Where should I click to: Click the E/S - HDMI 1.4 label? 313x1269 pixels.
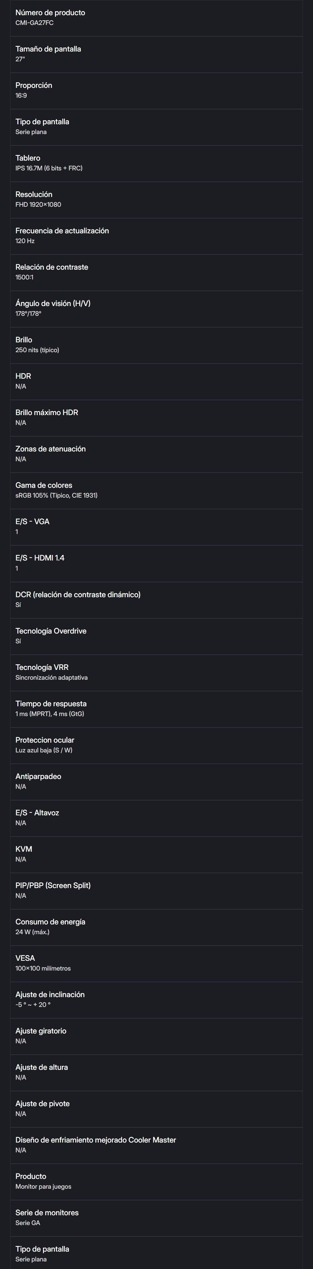(40, 558)
